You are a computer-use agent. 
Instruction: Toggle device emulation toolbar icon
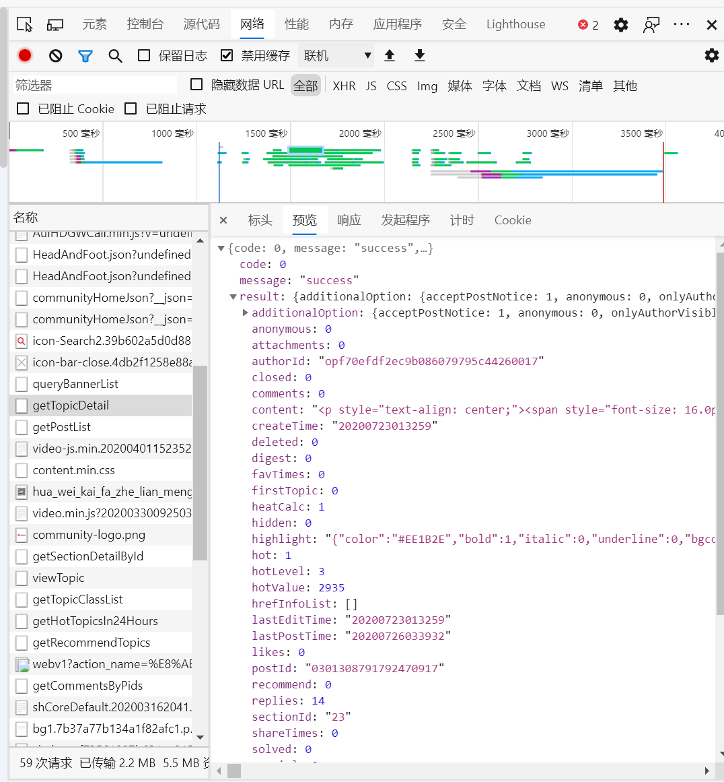(55, 24)
